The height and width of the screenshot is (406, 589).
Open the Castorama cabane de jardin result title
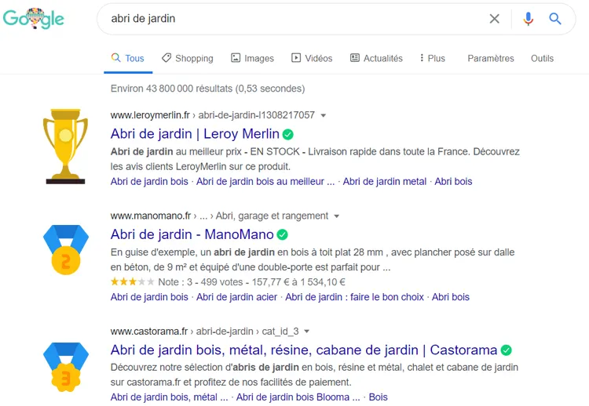point(303,350)
